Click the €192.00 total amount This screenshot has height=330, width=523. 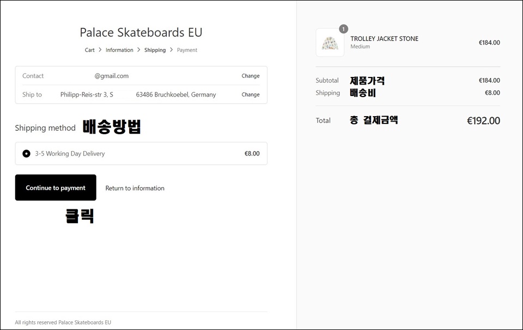[x=483, y=121]
